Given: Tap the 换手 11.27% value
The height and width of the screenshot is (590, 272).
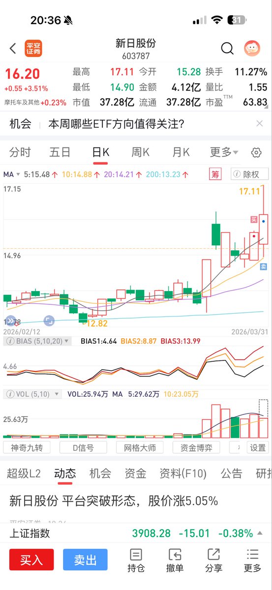Looking at the screenshot, I should point(251,72).
